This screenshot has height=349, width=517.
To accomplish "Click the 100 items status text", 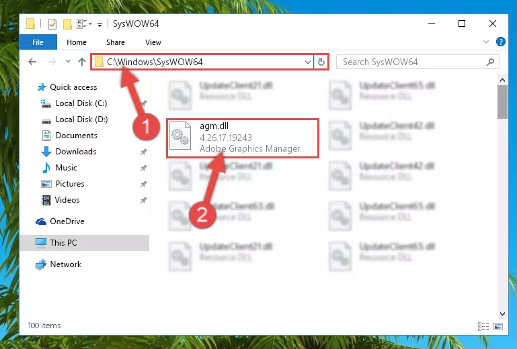I will 44,326.
